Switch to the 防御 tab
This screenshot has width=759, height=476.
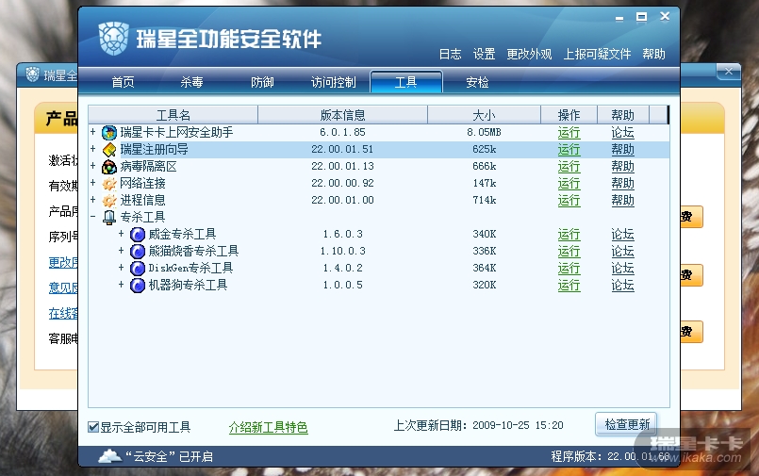pyautogui.click(x=262, y=82)
